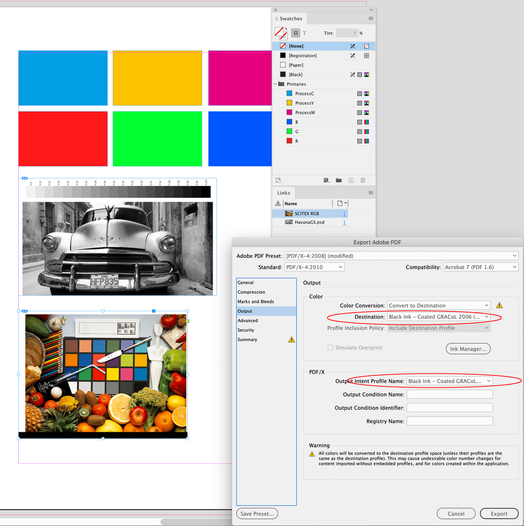Click the New Color Group folder icon

click(339, 180)
